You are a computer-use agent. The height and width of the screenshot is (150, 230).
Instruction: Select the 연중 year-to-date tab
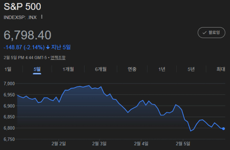click(132, 69)
